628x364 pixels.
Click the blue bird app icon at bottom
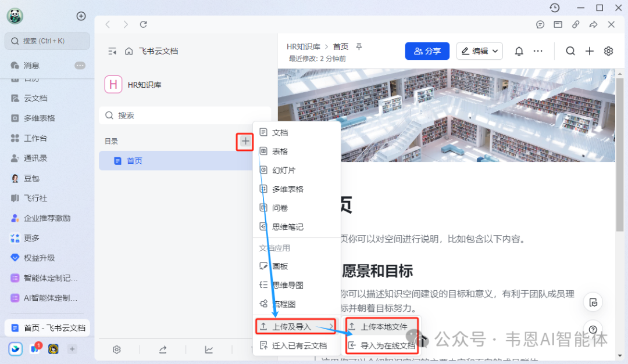[x=16, y=349]
